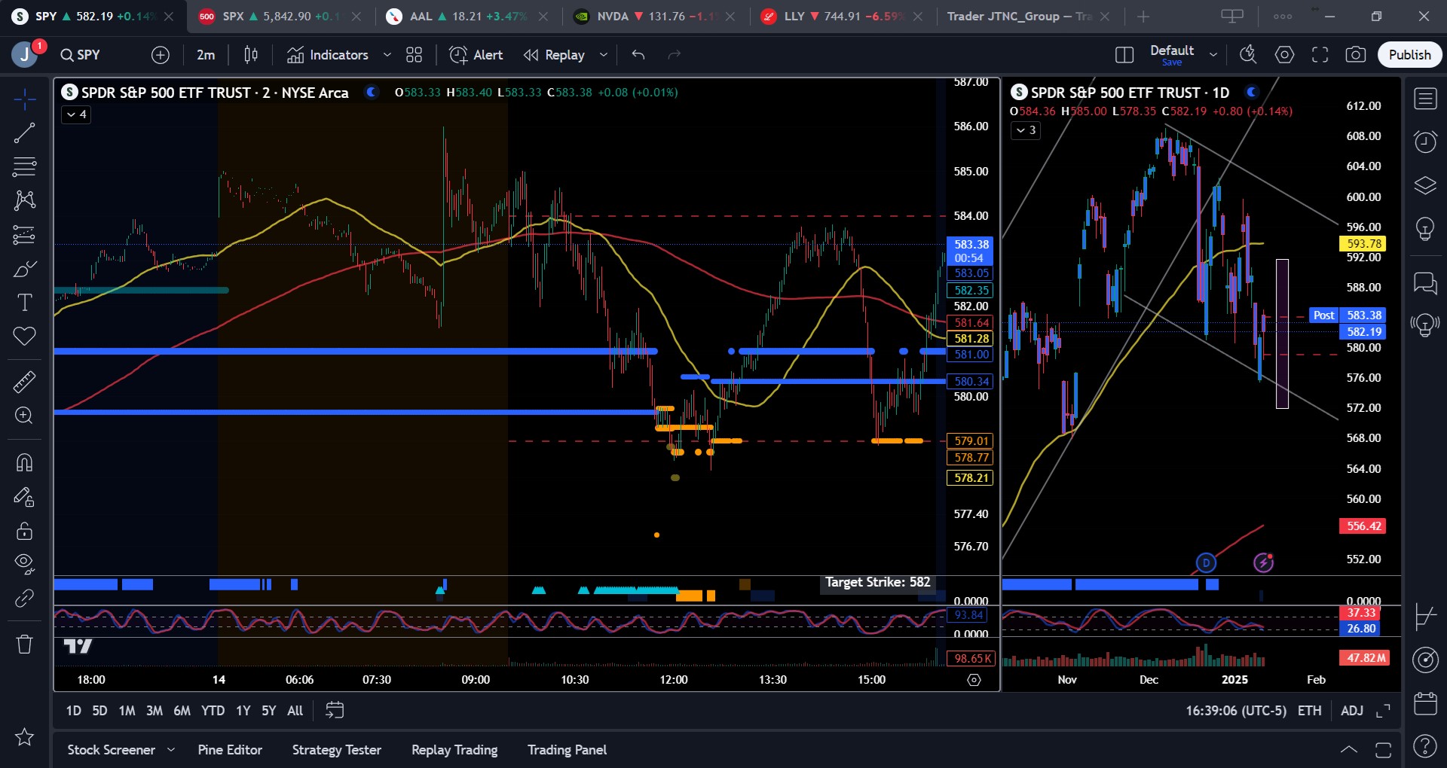Select the crosshair cursor tool
The width and height of the screenshot is (1447, 768).
tap(24, 99)
